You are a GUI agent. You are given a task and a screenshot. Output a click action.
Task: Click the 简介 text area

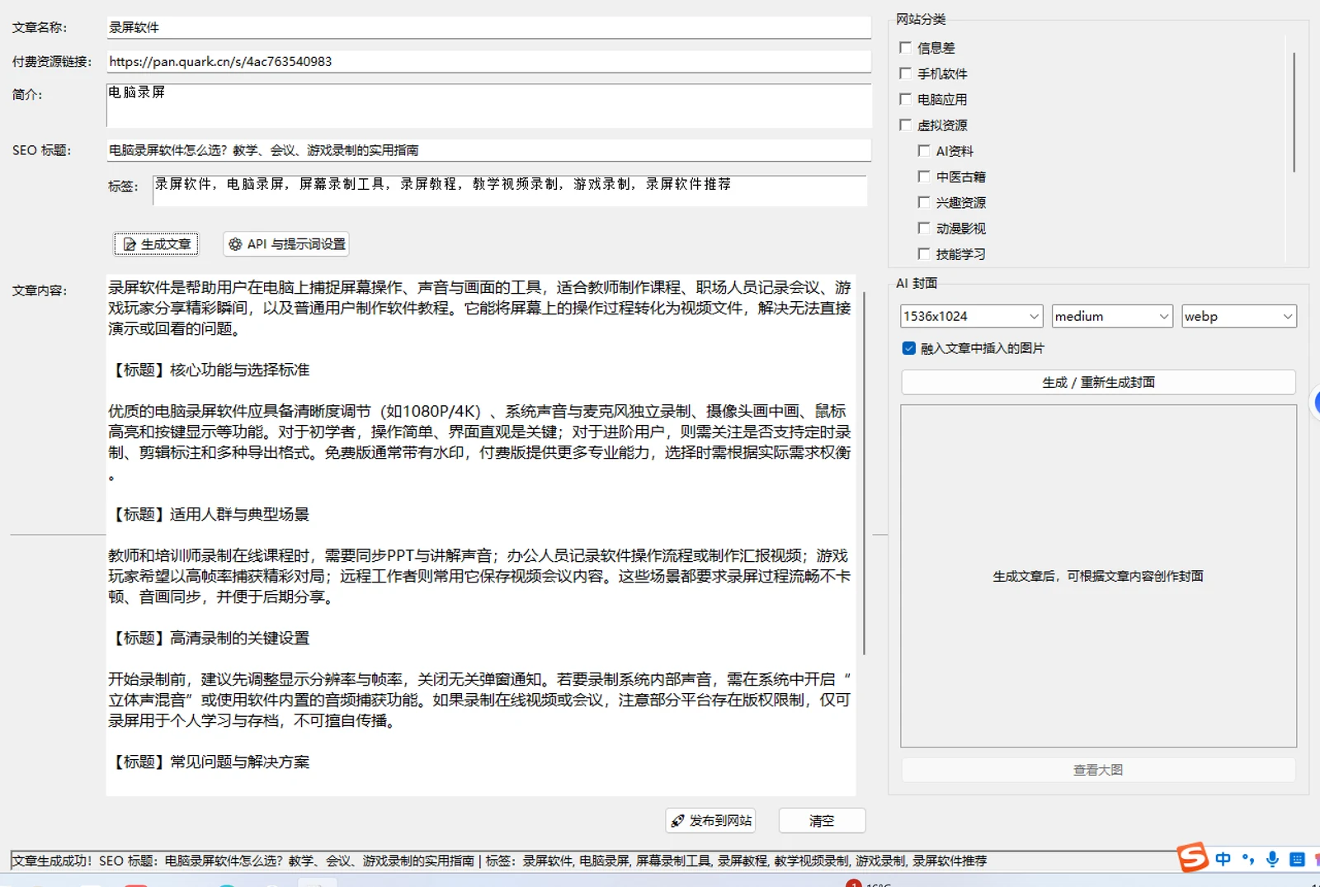488,105
